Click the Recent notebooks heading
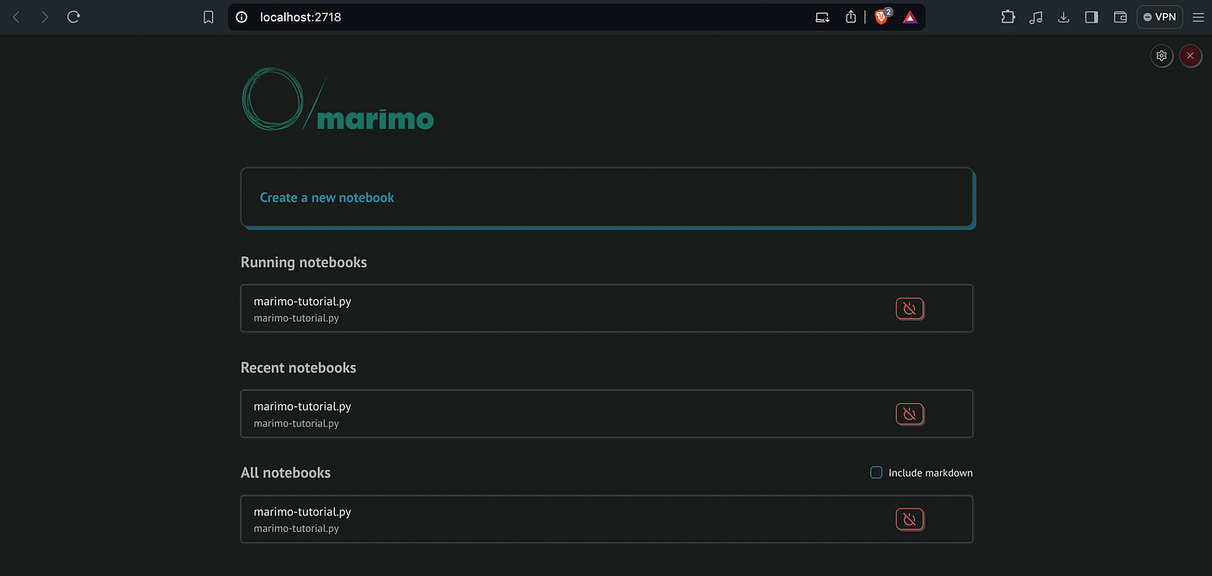 (299, 368)
